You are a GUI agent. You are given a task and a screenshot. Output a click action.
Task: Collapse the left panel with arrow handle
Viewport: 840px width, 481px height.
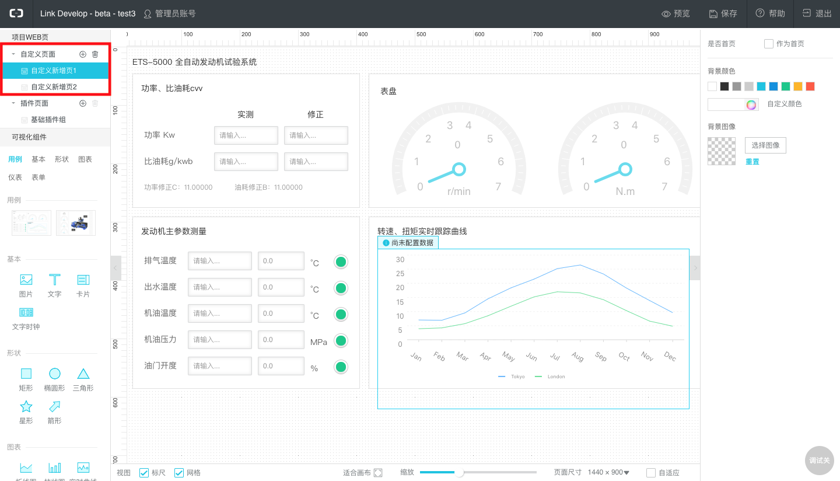point(116,268)
